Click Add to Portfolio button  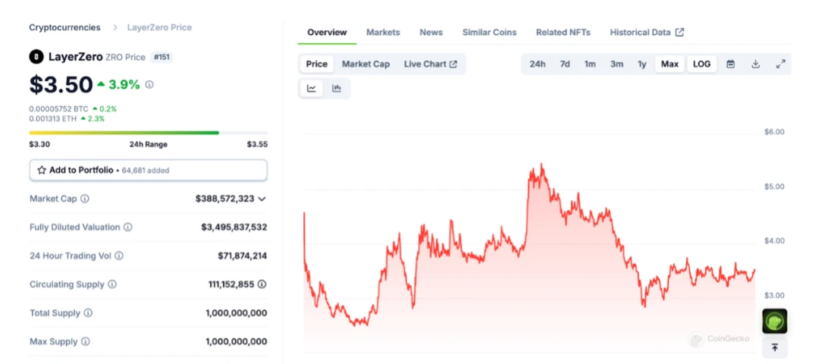click(148, 171)
